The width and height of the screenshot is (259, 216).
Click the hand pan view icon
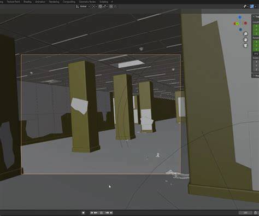coord(245,39)
